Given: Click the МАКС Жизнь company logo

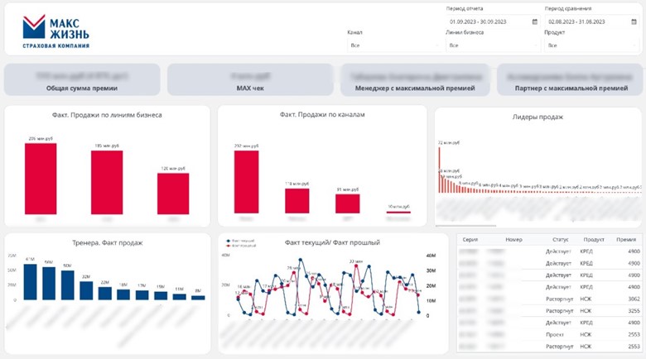Looking at the screenshot, I should tap(56, 31).
